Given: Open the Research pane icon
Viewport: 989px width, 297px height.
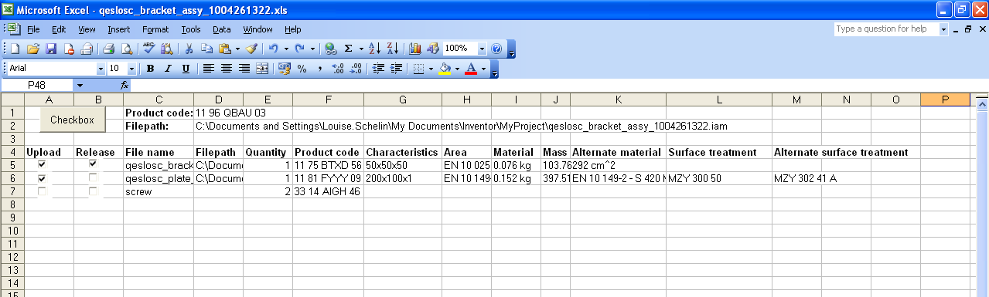Looking at the screenshot, I should pos(167,49).
